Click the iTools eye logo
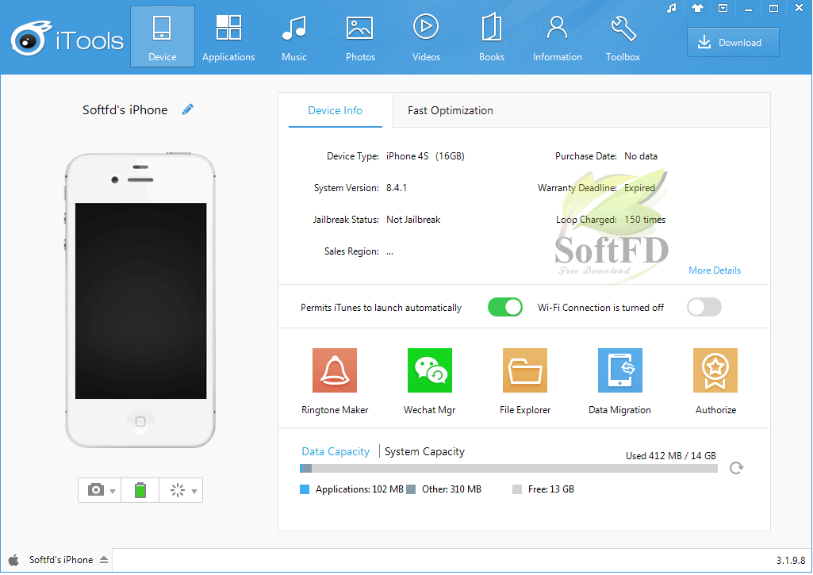 point(31,38)
